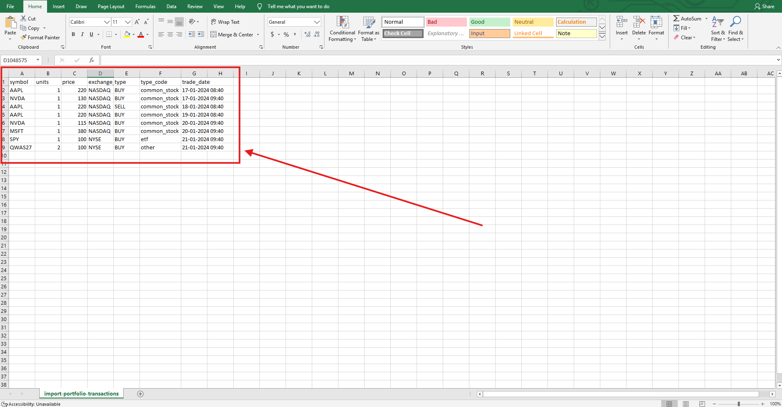The height and width of the screenshot is (407, 782).
Task: Apply the yellow fill color
Action: click(127, 34)
